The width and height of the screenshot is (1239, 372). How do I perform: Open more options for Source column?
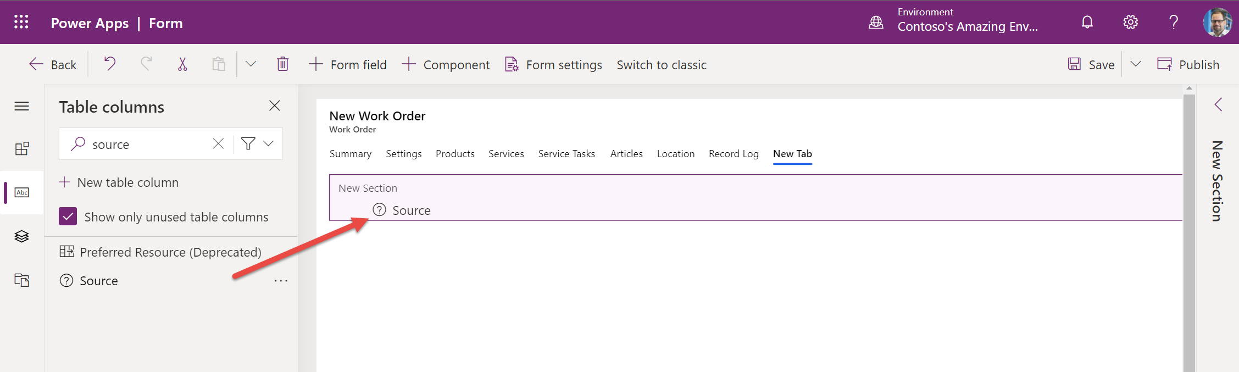[281, 281]
